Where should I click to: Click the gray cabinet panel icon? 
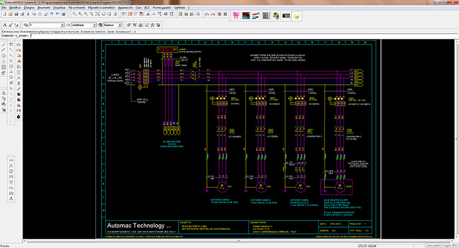pyautogui.click(x=266, y=16)
